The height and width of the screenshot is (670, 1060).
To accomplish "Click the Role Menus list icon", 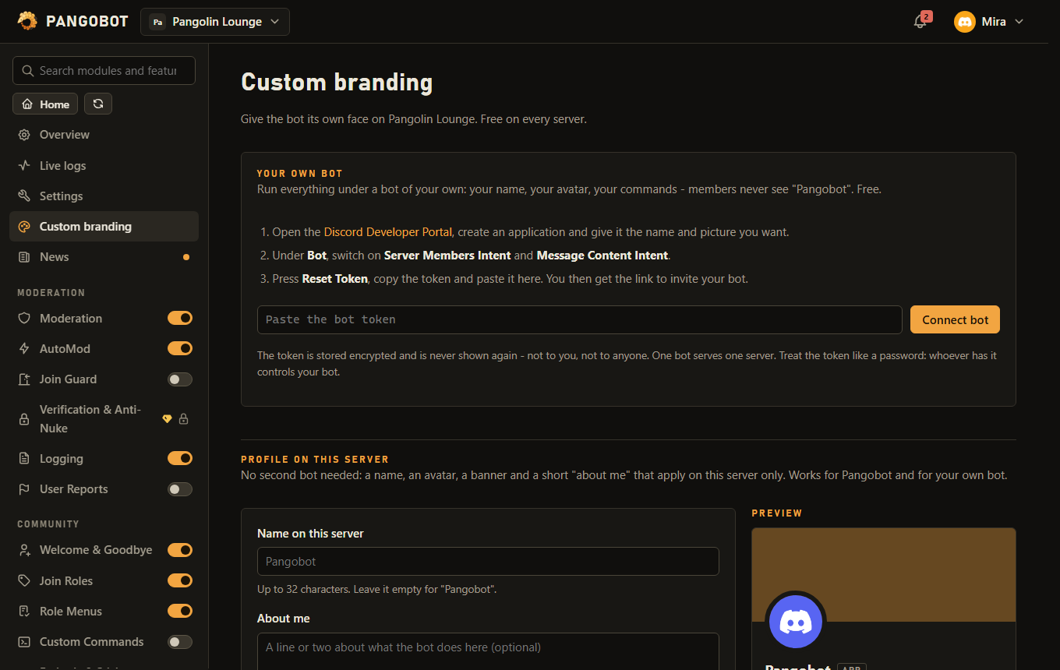I will [x=24, y=612].
